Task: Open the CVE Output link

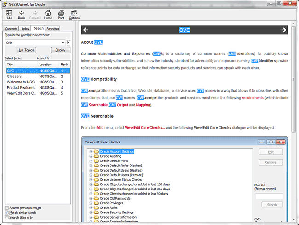Action: (119, 105)
